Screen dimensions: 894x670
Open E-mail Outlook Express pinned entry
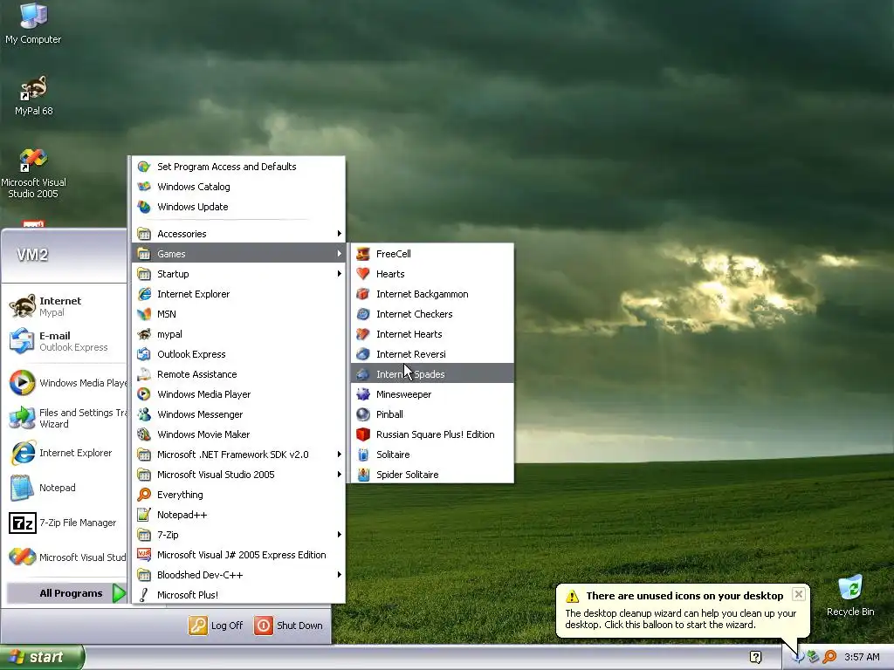point(65,341)
